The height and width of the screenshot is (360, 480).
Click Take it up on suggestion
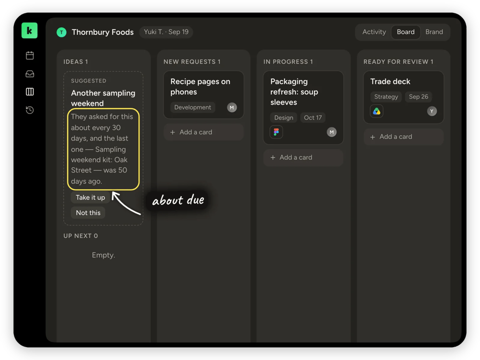pos(90,197)
